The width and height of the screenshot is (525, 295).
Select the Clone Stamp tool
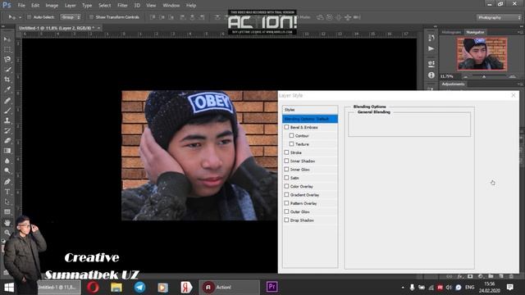pyautogui.click(x=7, y=120)
